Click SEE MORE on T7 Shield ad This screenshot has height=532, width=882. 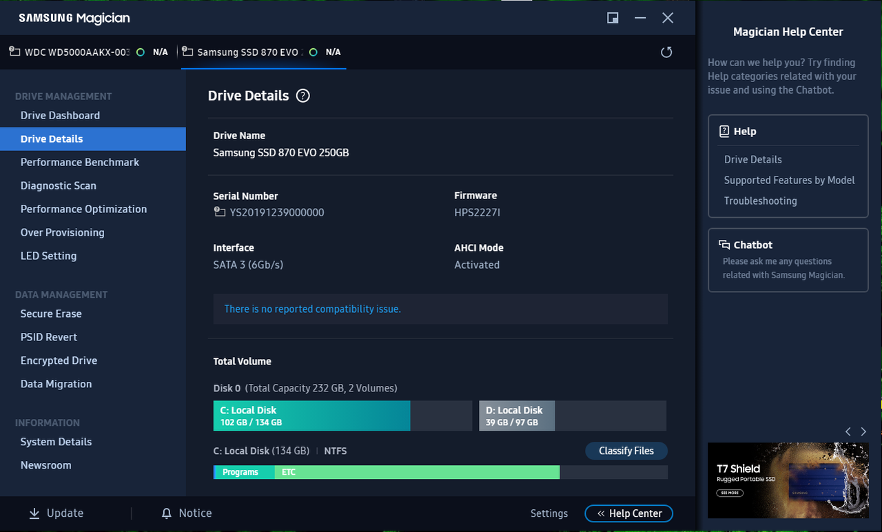730,493
